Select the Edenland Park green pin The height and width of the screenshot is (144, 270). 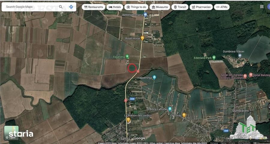point(214,58)
